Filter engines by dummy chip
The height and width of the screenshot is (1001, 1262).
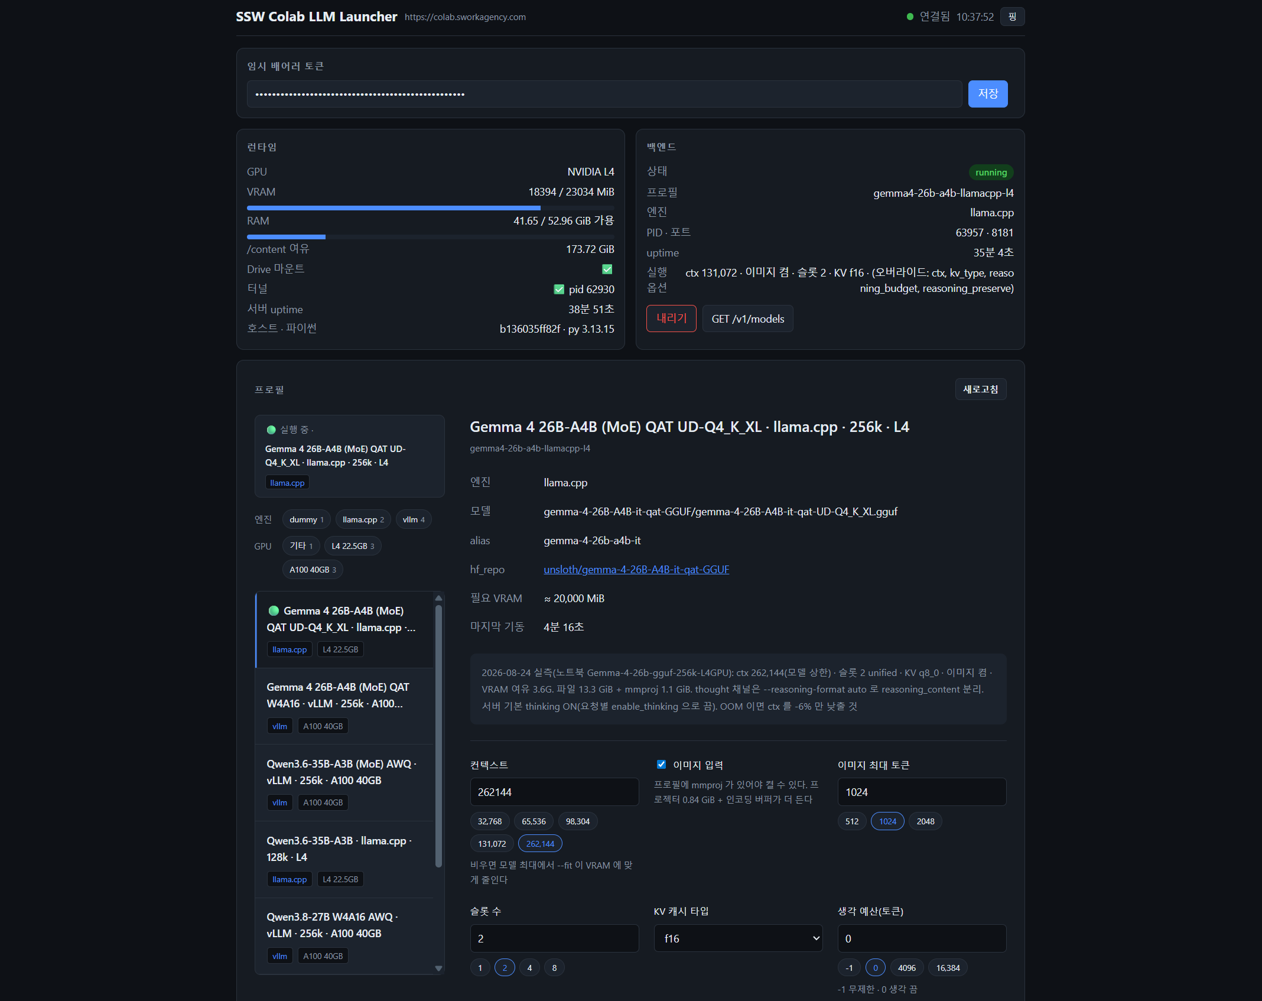pyautogui.click(x=306, y=519)
